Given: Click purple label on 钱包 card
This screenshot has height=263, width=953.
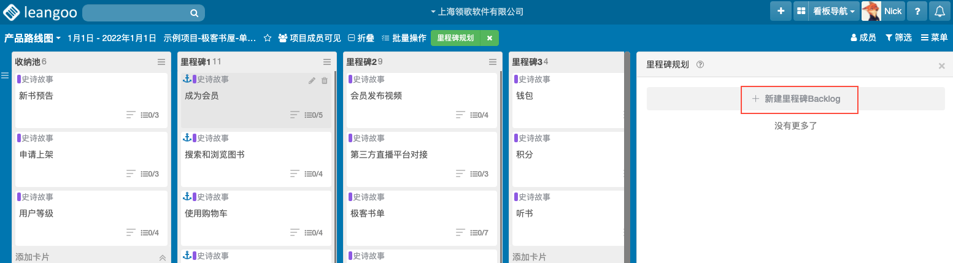Looking at the screenshot, I should [515, 79].
